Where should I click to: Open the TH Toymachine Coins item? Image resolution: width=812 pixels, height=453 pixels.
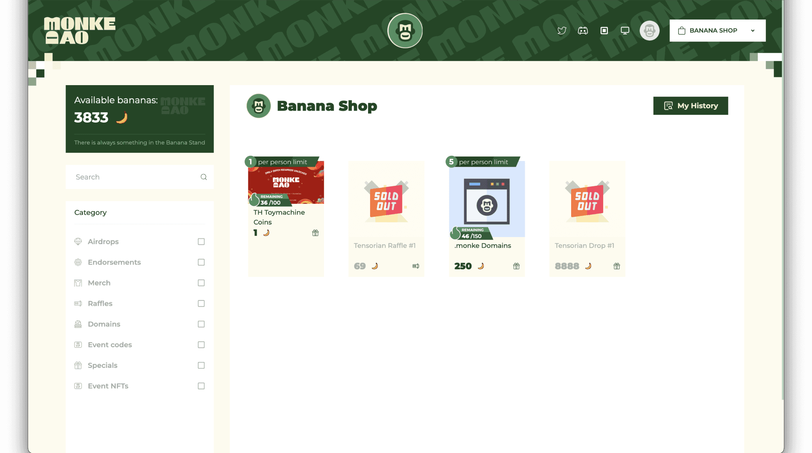(286, 217)
